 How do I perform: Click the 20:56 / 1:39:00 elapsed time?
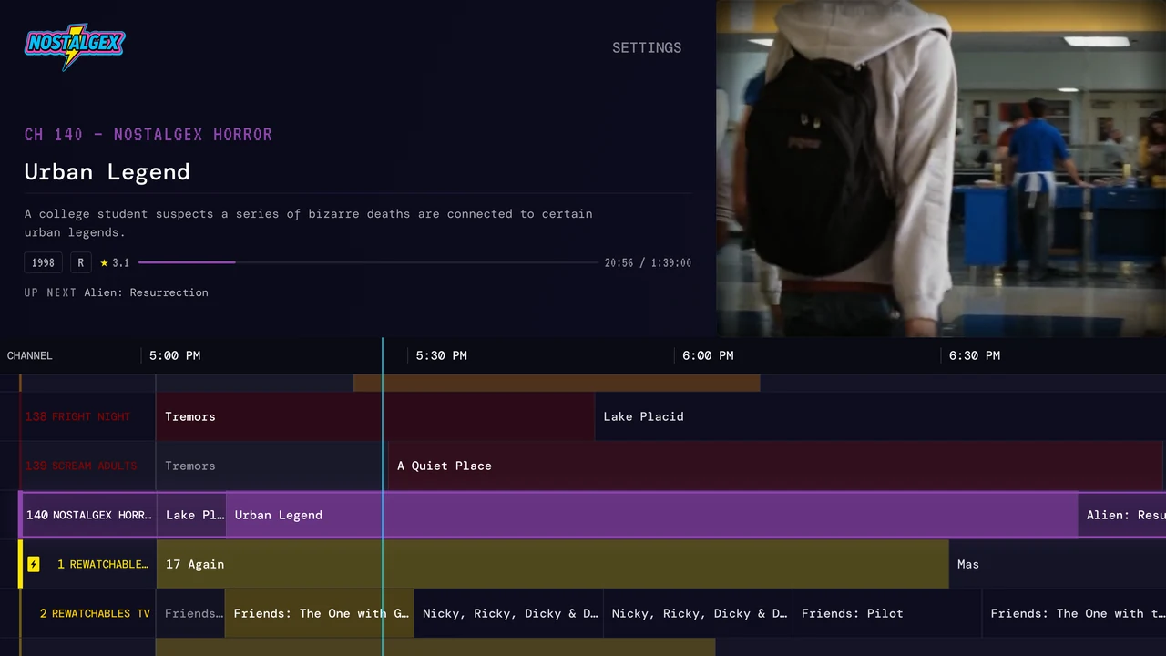pyautogui.click(x=648, y=262)
